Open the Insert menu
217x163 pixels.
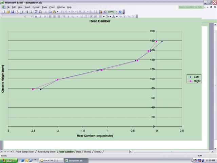tap(27, 7)
